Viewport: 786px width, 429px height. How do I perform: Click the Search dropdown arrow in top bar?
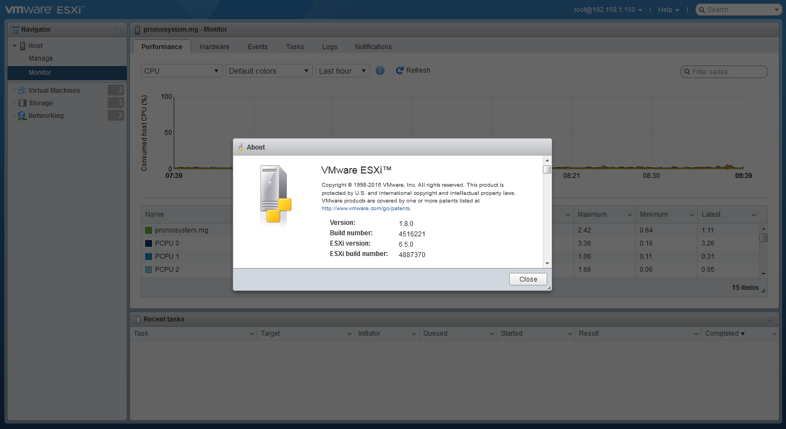777,10
